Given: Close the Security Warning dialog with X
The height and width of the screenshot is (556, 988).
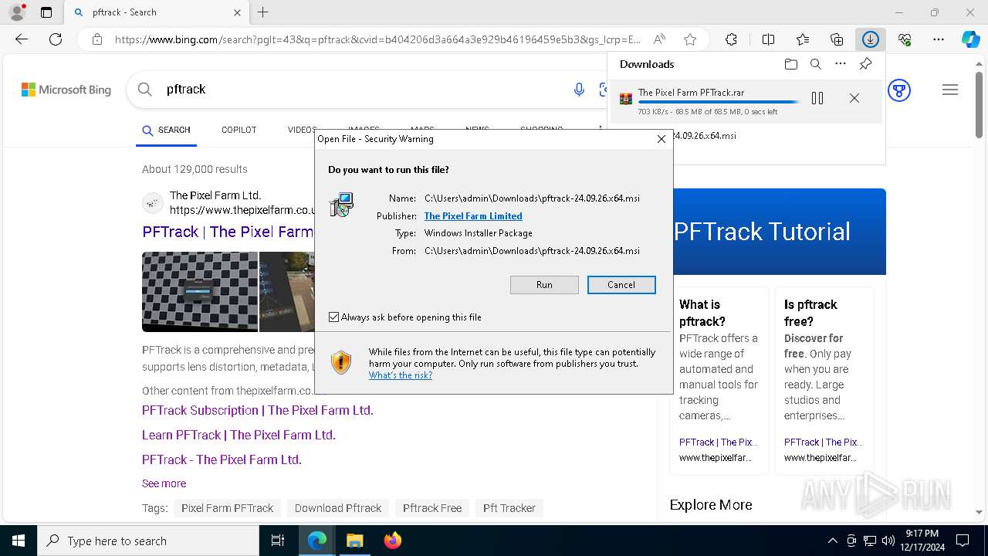Looking at the screenshot, I should click(x=661, y=139).
